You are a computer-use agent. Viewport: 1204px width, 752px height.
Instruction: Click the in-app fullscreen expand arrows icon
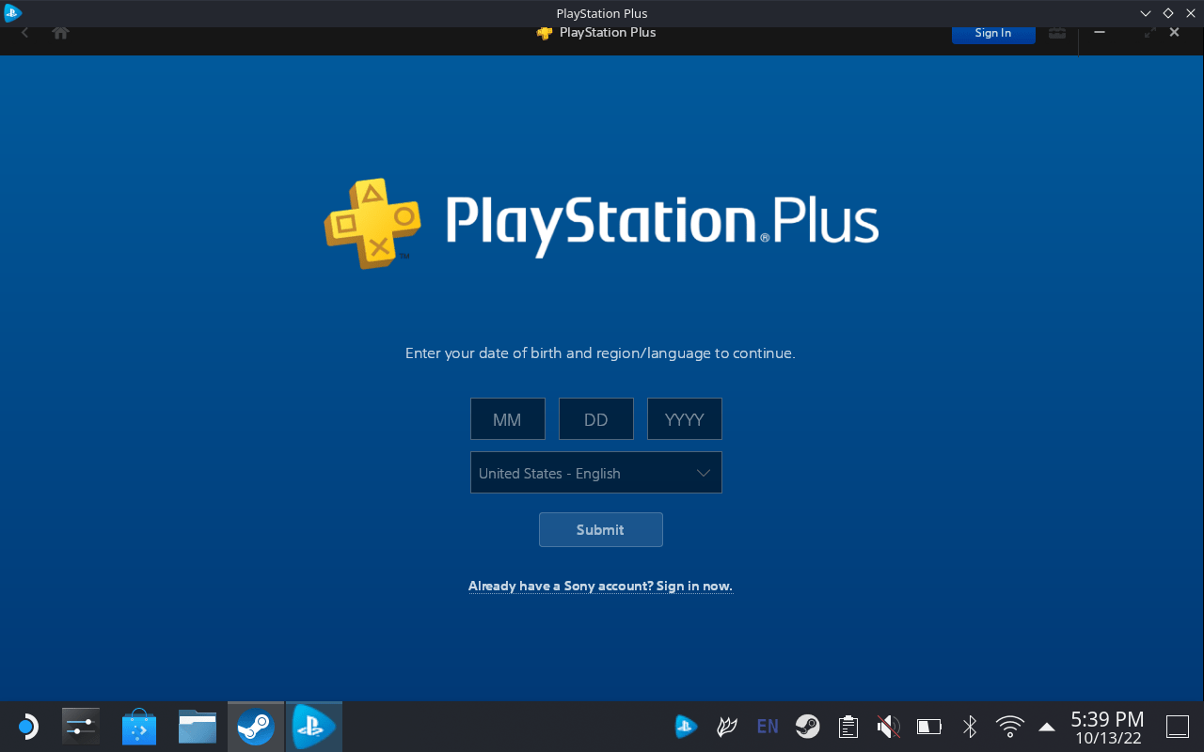1149,33
